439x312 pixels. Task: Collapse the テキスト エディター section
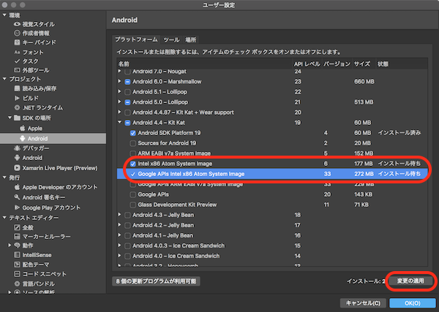tap(4, 218)
